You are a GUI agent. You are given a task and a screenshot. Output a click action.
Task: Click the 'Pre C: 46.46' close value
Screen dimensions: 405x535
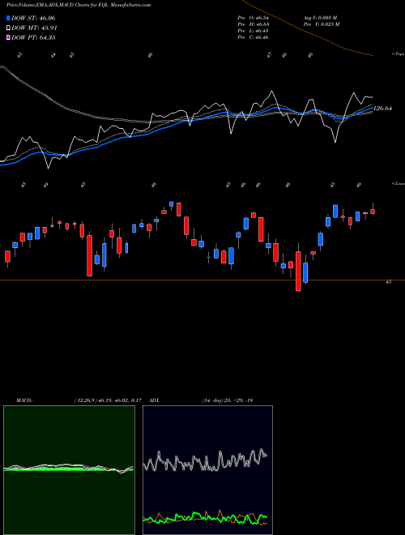pyautogui.click(x=253, y=37)
